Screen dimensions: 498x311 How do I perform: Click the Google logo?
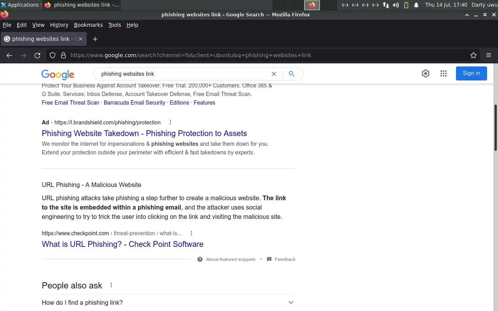(x=58, y=74)
